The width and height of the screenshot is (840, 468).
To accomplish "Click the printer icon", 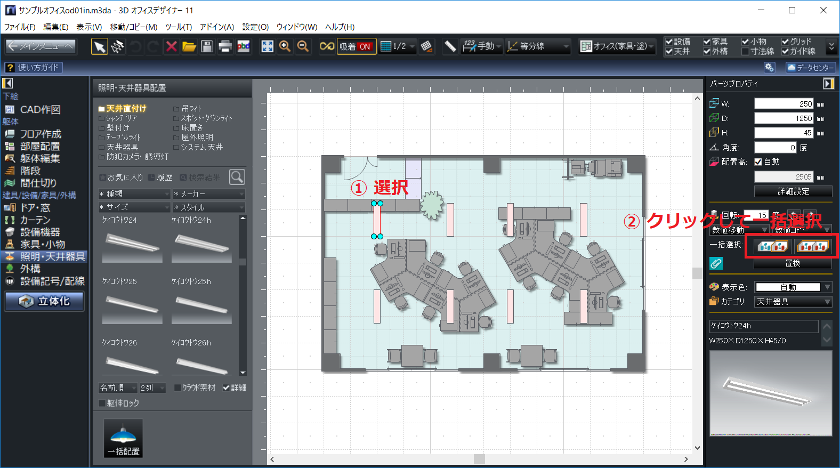I will (225, 46).
